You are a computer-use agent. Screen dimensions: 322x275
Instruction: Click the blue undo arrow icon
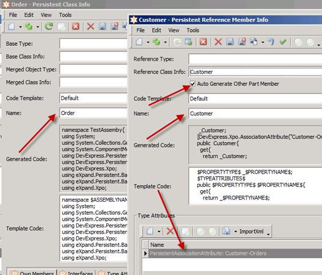point(271,42)
